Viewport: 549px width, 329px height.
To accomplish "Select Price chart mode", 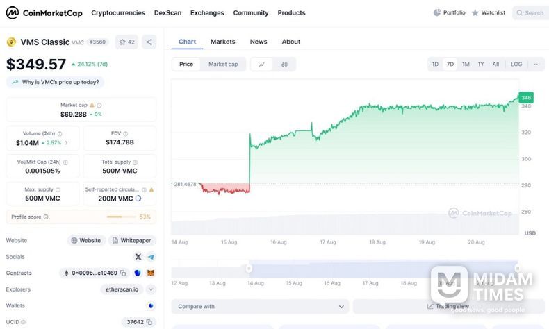I will (x=186, y=65).
